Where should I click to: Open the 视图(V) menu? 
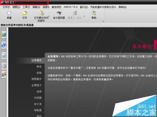(16, 7)
